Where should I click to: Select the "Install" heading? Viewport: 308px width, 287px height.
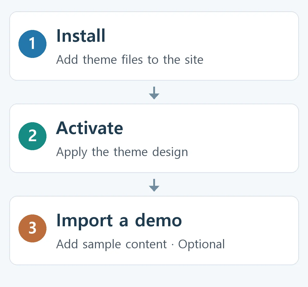81,36
